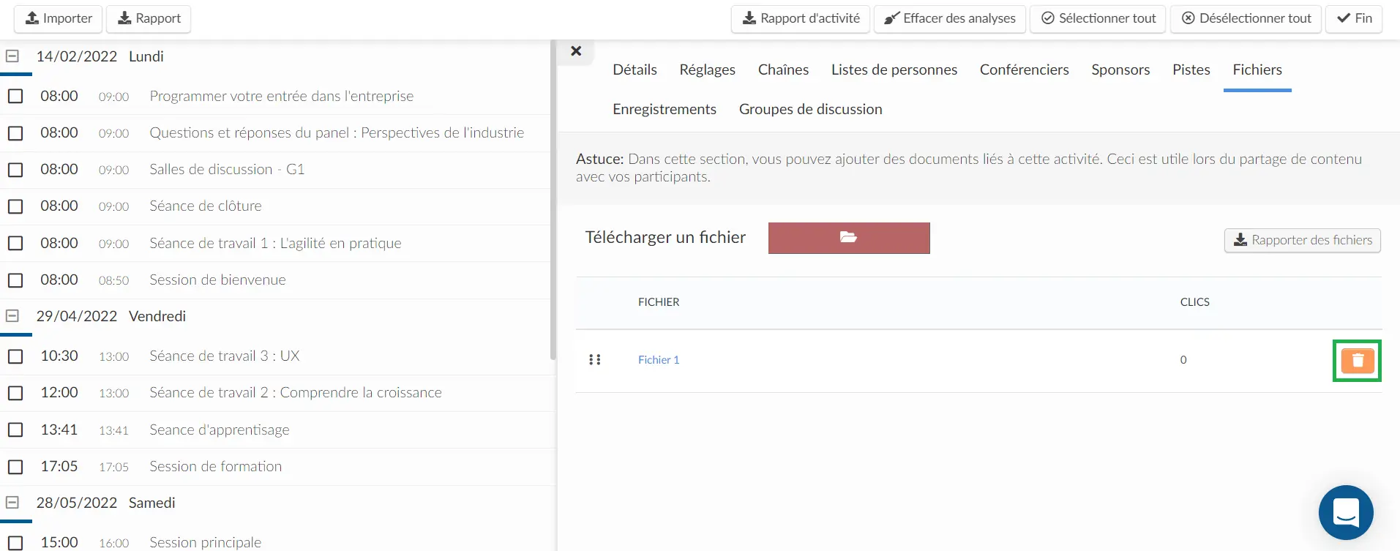Open the chat support bubble

pos(1346,512)
